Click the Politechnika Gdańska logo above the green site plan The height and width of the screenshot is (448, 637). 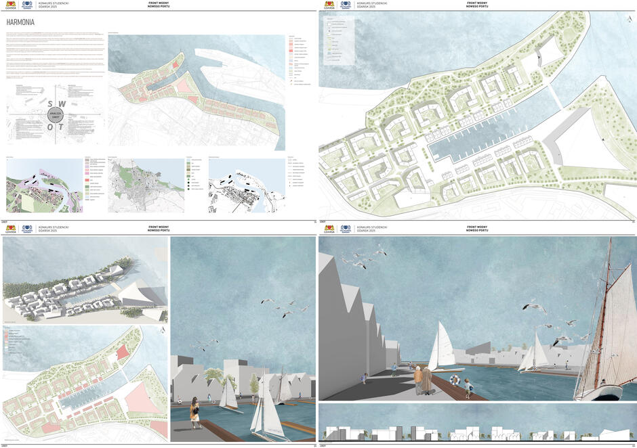tap(346, 5)
